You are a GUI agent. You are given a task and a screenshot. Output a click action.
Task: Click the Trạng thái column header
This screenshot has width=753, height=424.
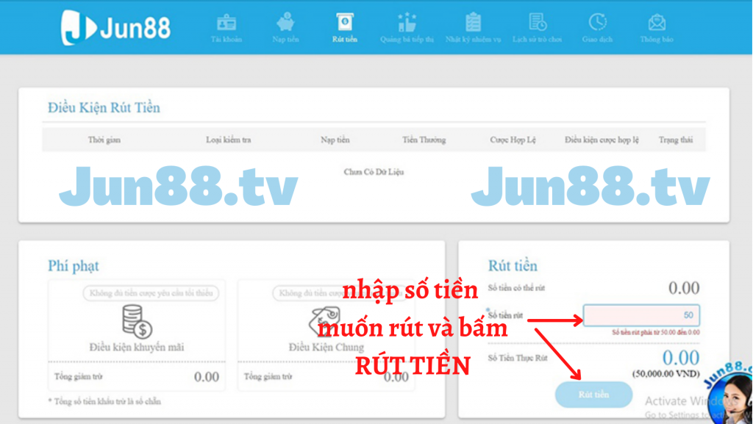pyautogui.click(x=676, y=140)
